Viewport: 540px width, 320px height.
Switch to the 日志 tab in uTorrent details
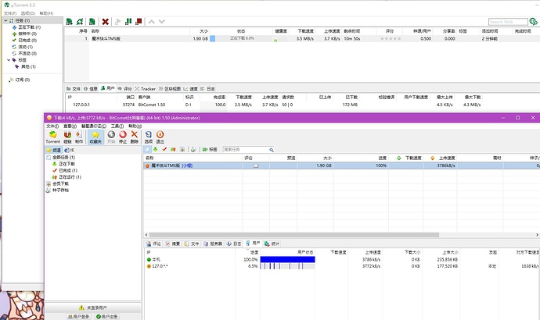coord(207,88)
